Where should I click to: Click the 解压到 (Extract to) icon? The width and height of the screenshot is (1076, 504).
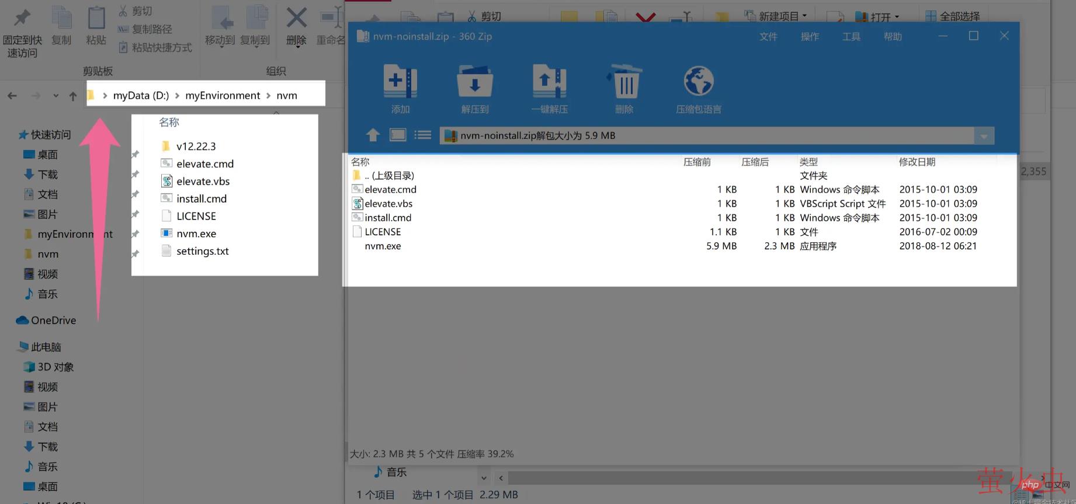(x=474, y=82)
